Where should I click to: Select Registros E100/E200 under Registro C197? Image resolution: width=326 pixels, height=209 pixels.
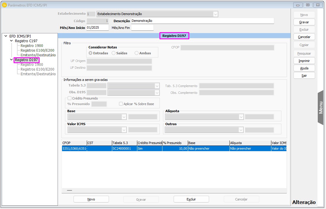coord(37,50)
